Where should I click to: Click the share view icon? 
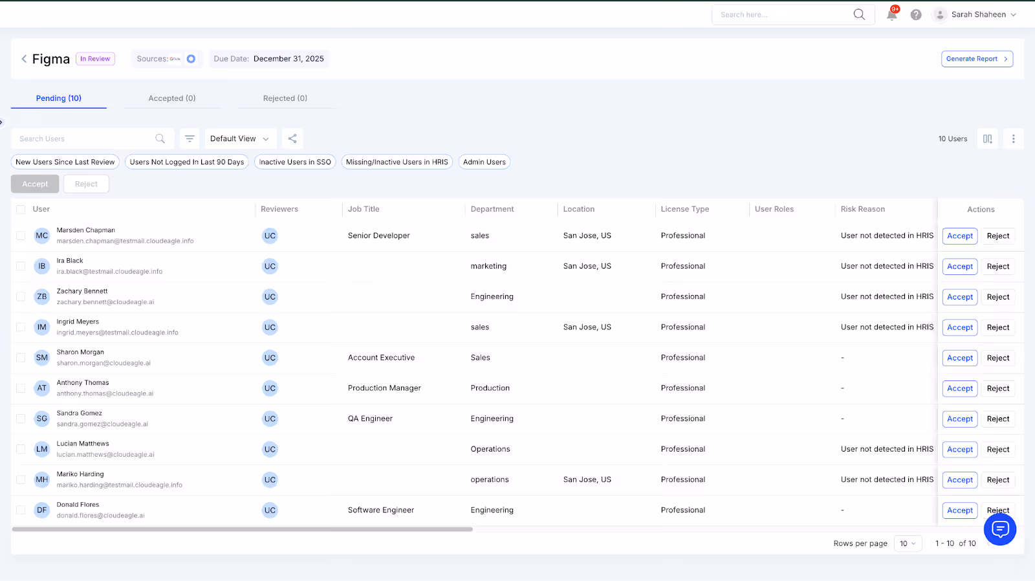tap(292, 138)
